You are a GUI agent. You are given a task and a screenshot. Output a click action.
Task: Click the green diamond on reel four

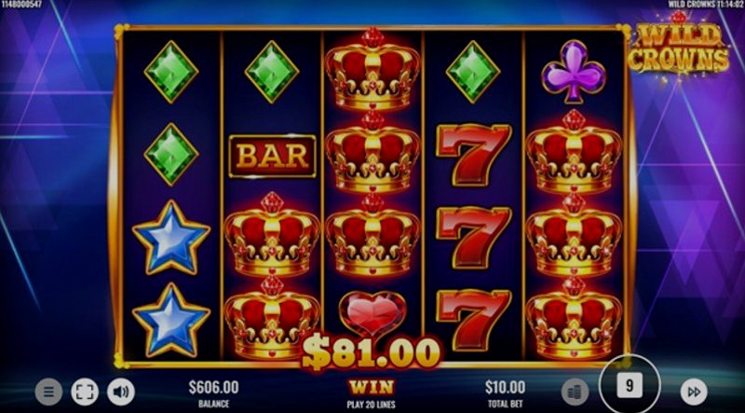click(x=473, y=72)
